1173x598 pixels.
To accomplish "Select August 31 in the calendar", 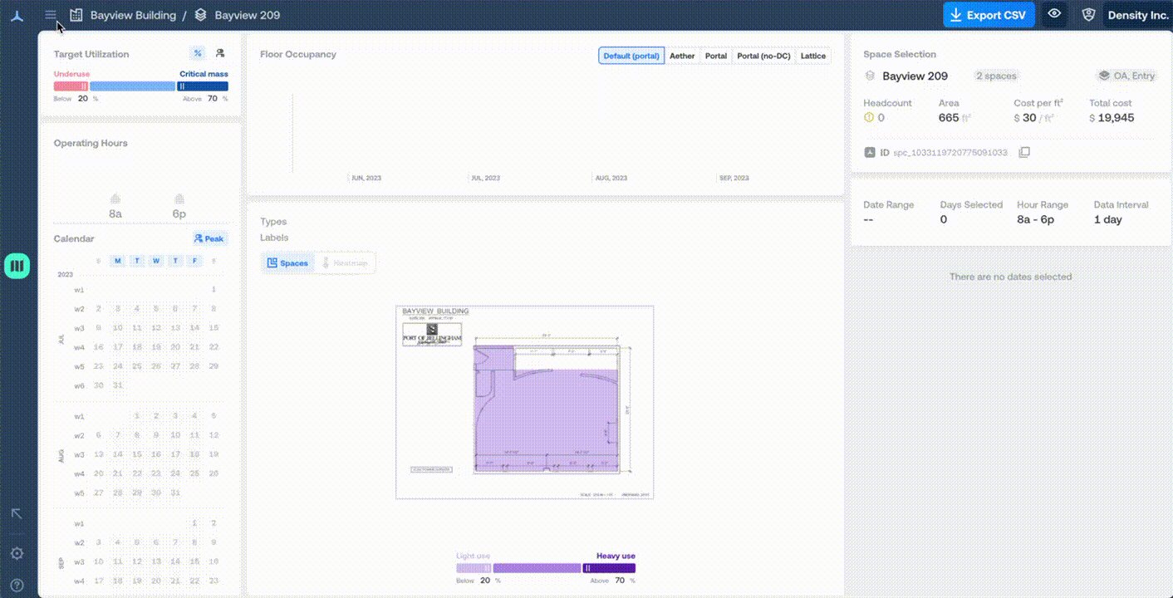I will [x=175, y=493].
